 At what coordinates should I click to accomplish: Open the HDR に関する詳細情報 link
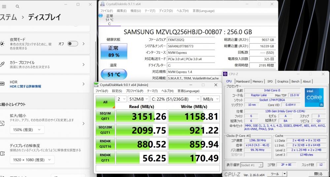coord(25,86)
